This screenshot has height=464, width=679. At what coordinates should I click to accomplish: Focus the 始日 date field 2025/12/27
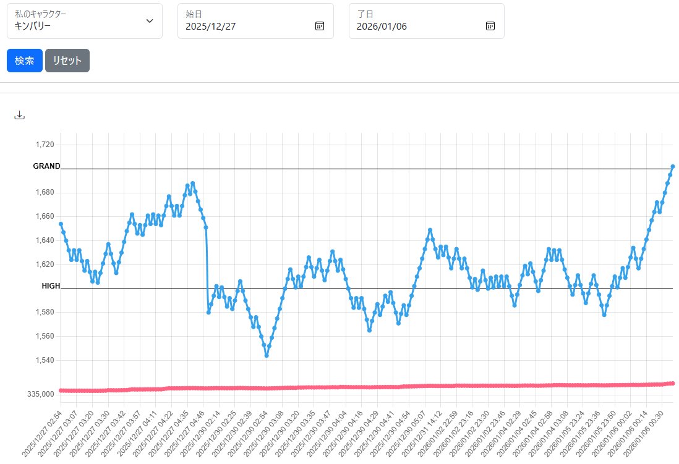[x=255, y=21]
